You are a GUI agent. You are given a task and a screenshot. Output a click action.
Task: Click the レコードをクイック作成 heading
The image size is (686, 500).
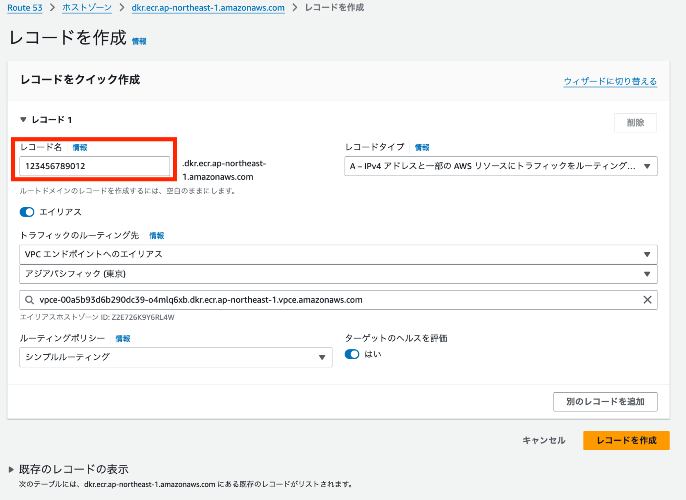[x=80, y=80]
